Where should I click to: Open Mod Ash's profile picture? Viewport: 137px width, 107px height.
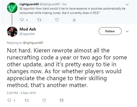click(12, 32)
